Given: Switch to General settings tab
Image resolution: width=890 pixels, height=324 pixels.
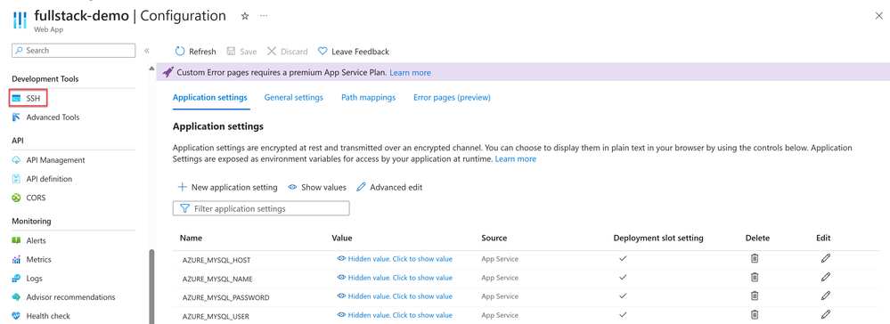Looking at the screenshot, I should tap(293, 98).
